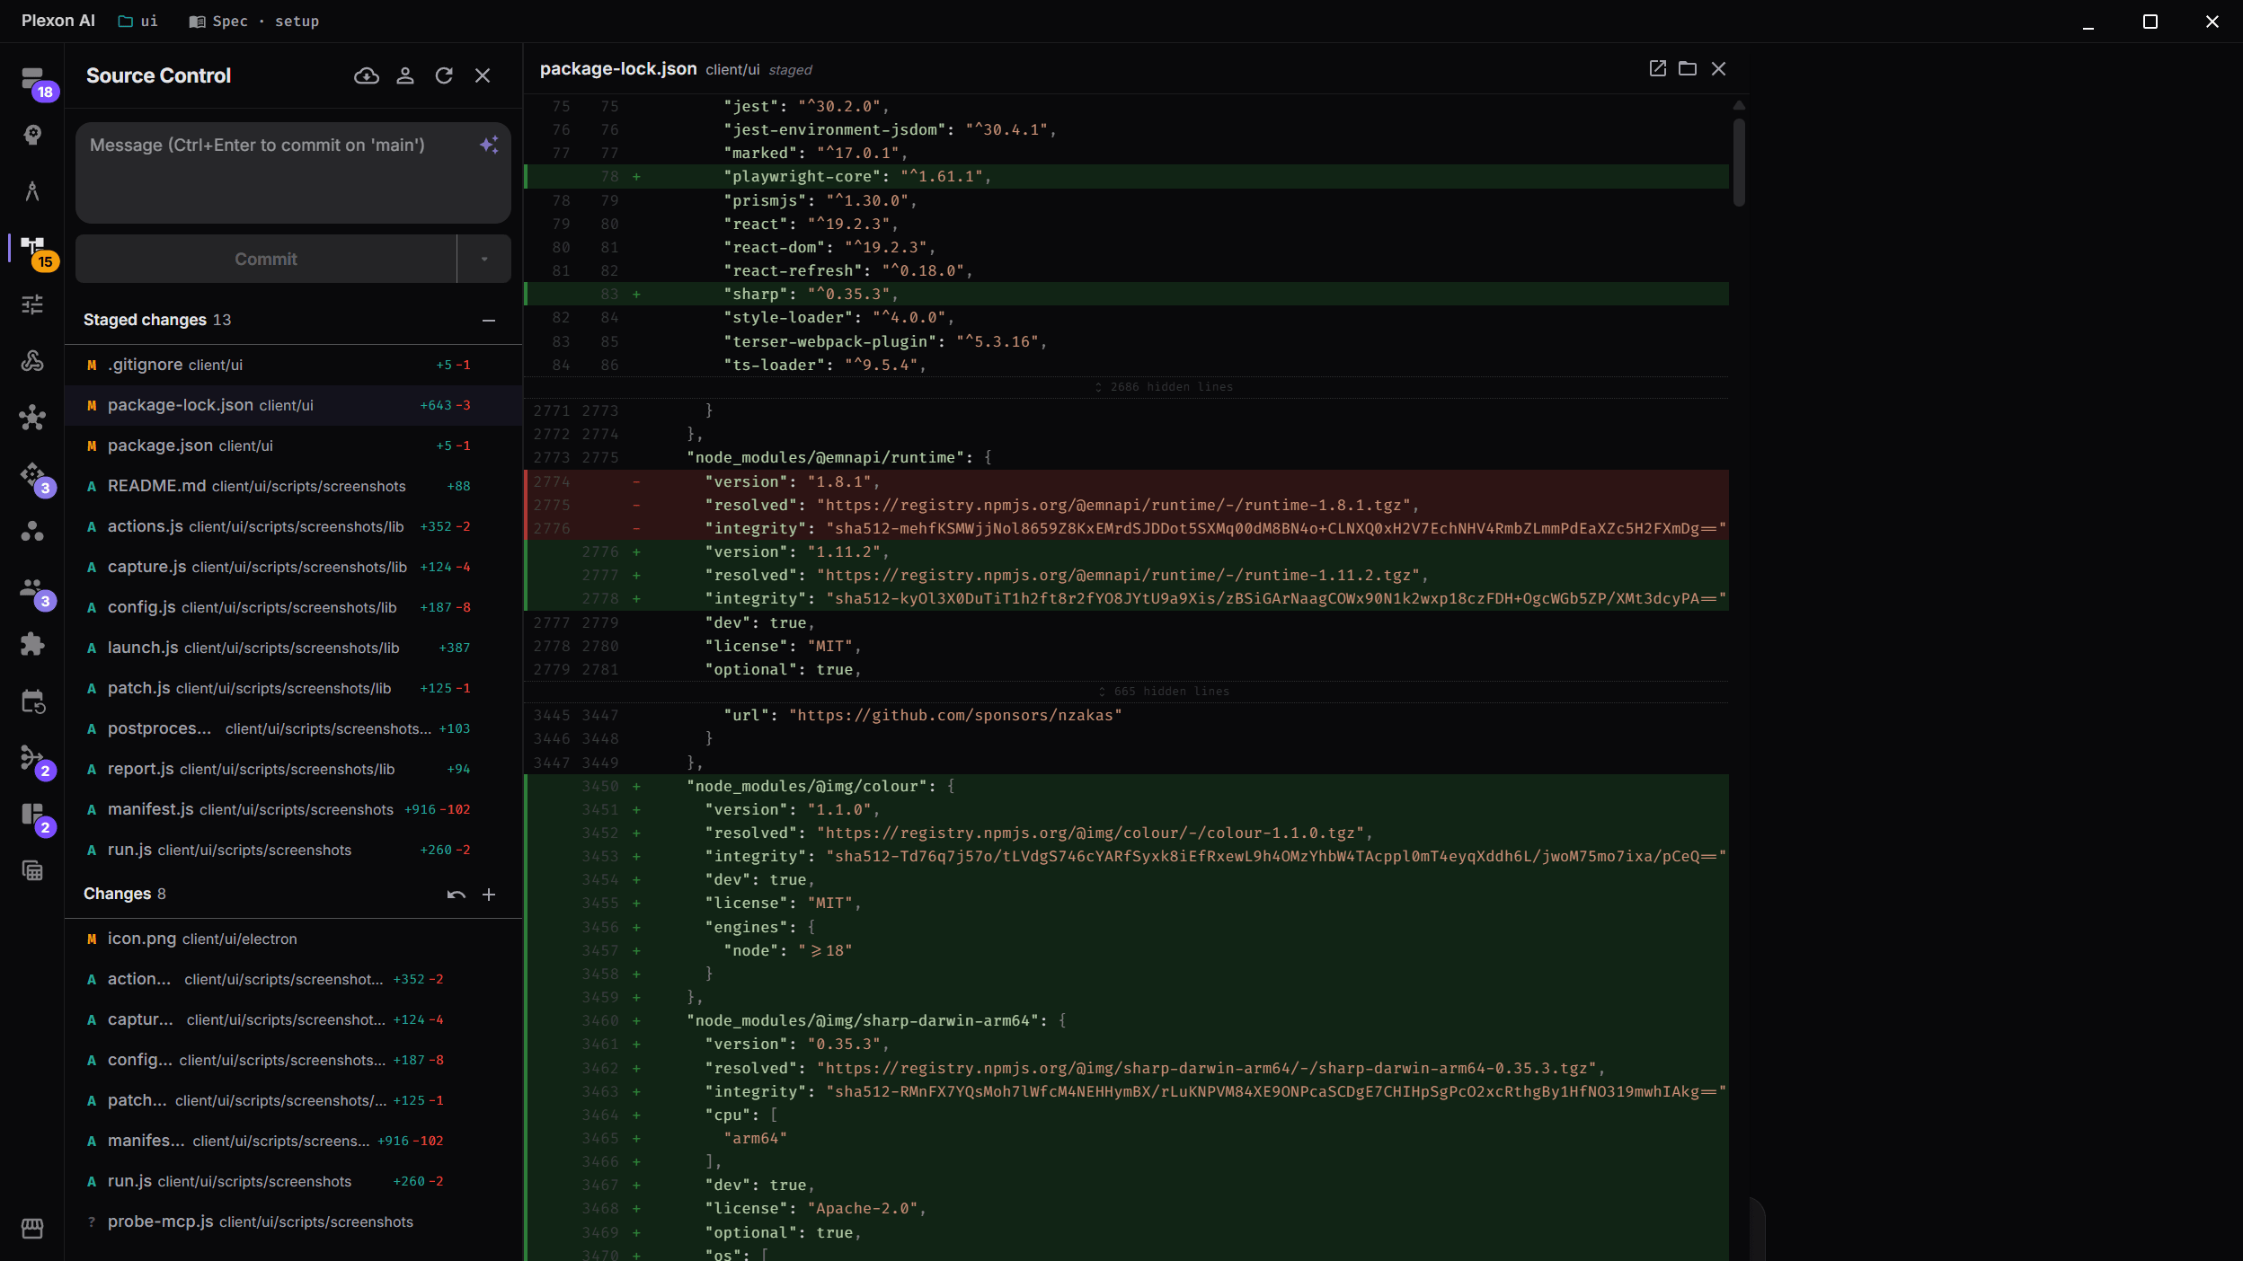Open the table grid icon in sidebar
Image resolution: width=2243 pixels, height=1261 pixels.
(32, 870)
